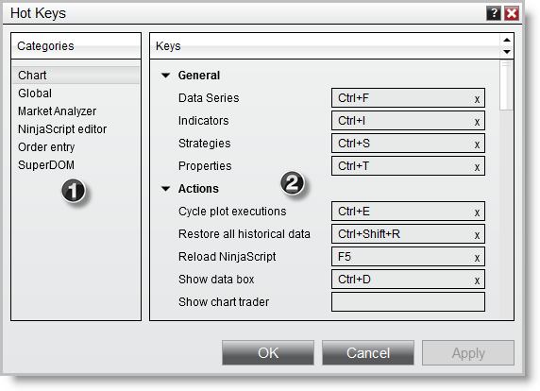
Task: Clear the Cycle plot executions hotkey x
Action: point(477,212)
